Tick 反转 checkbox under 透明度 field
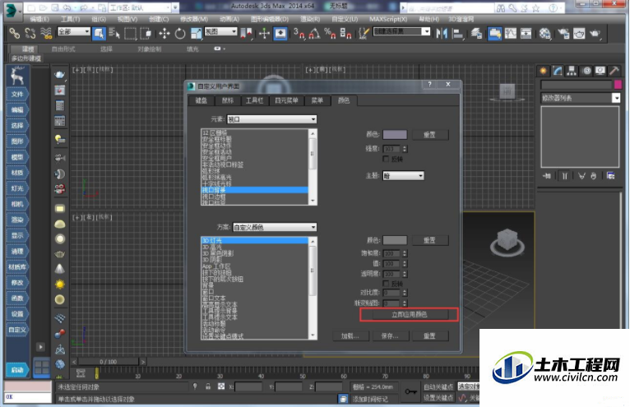The height and width of the screenshot is (407, 630). [386, 284]
